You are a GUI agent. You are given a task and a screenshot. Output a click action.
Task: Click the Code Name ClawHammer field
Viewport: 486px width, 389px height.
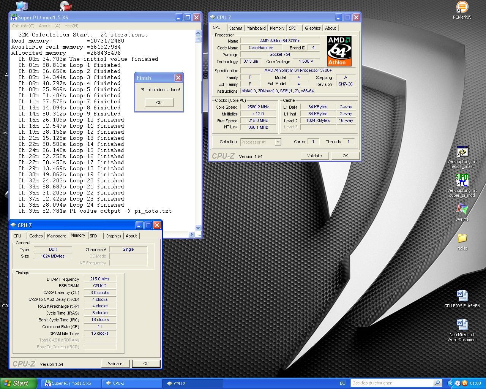261,48
